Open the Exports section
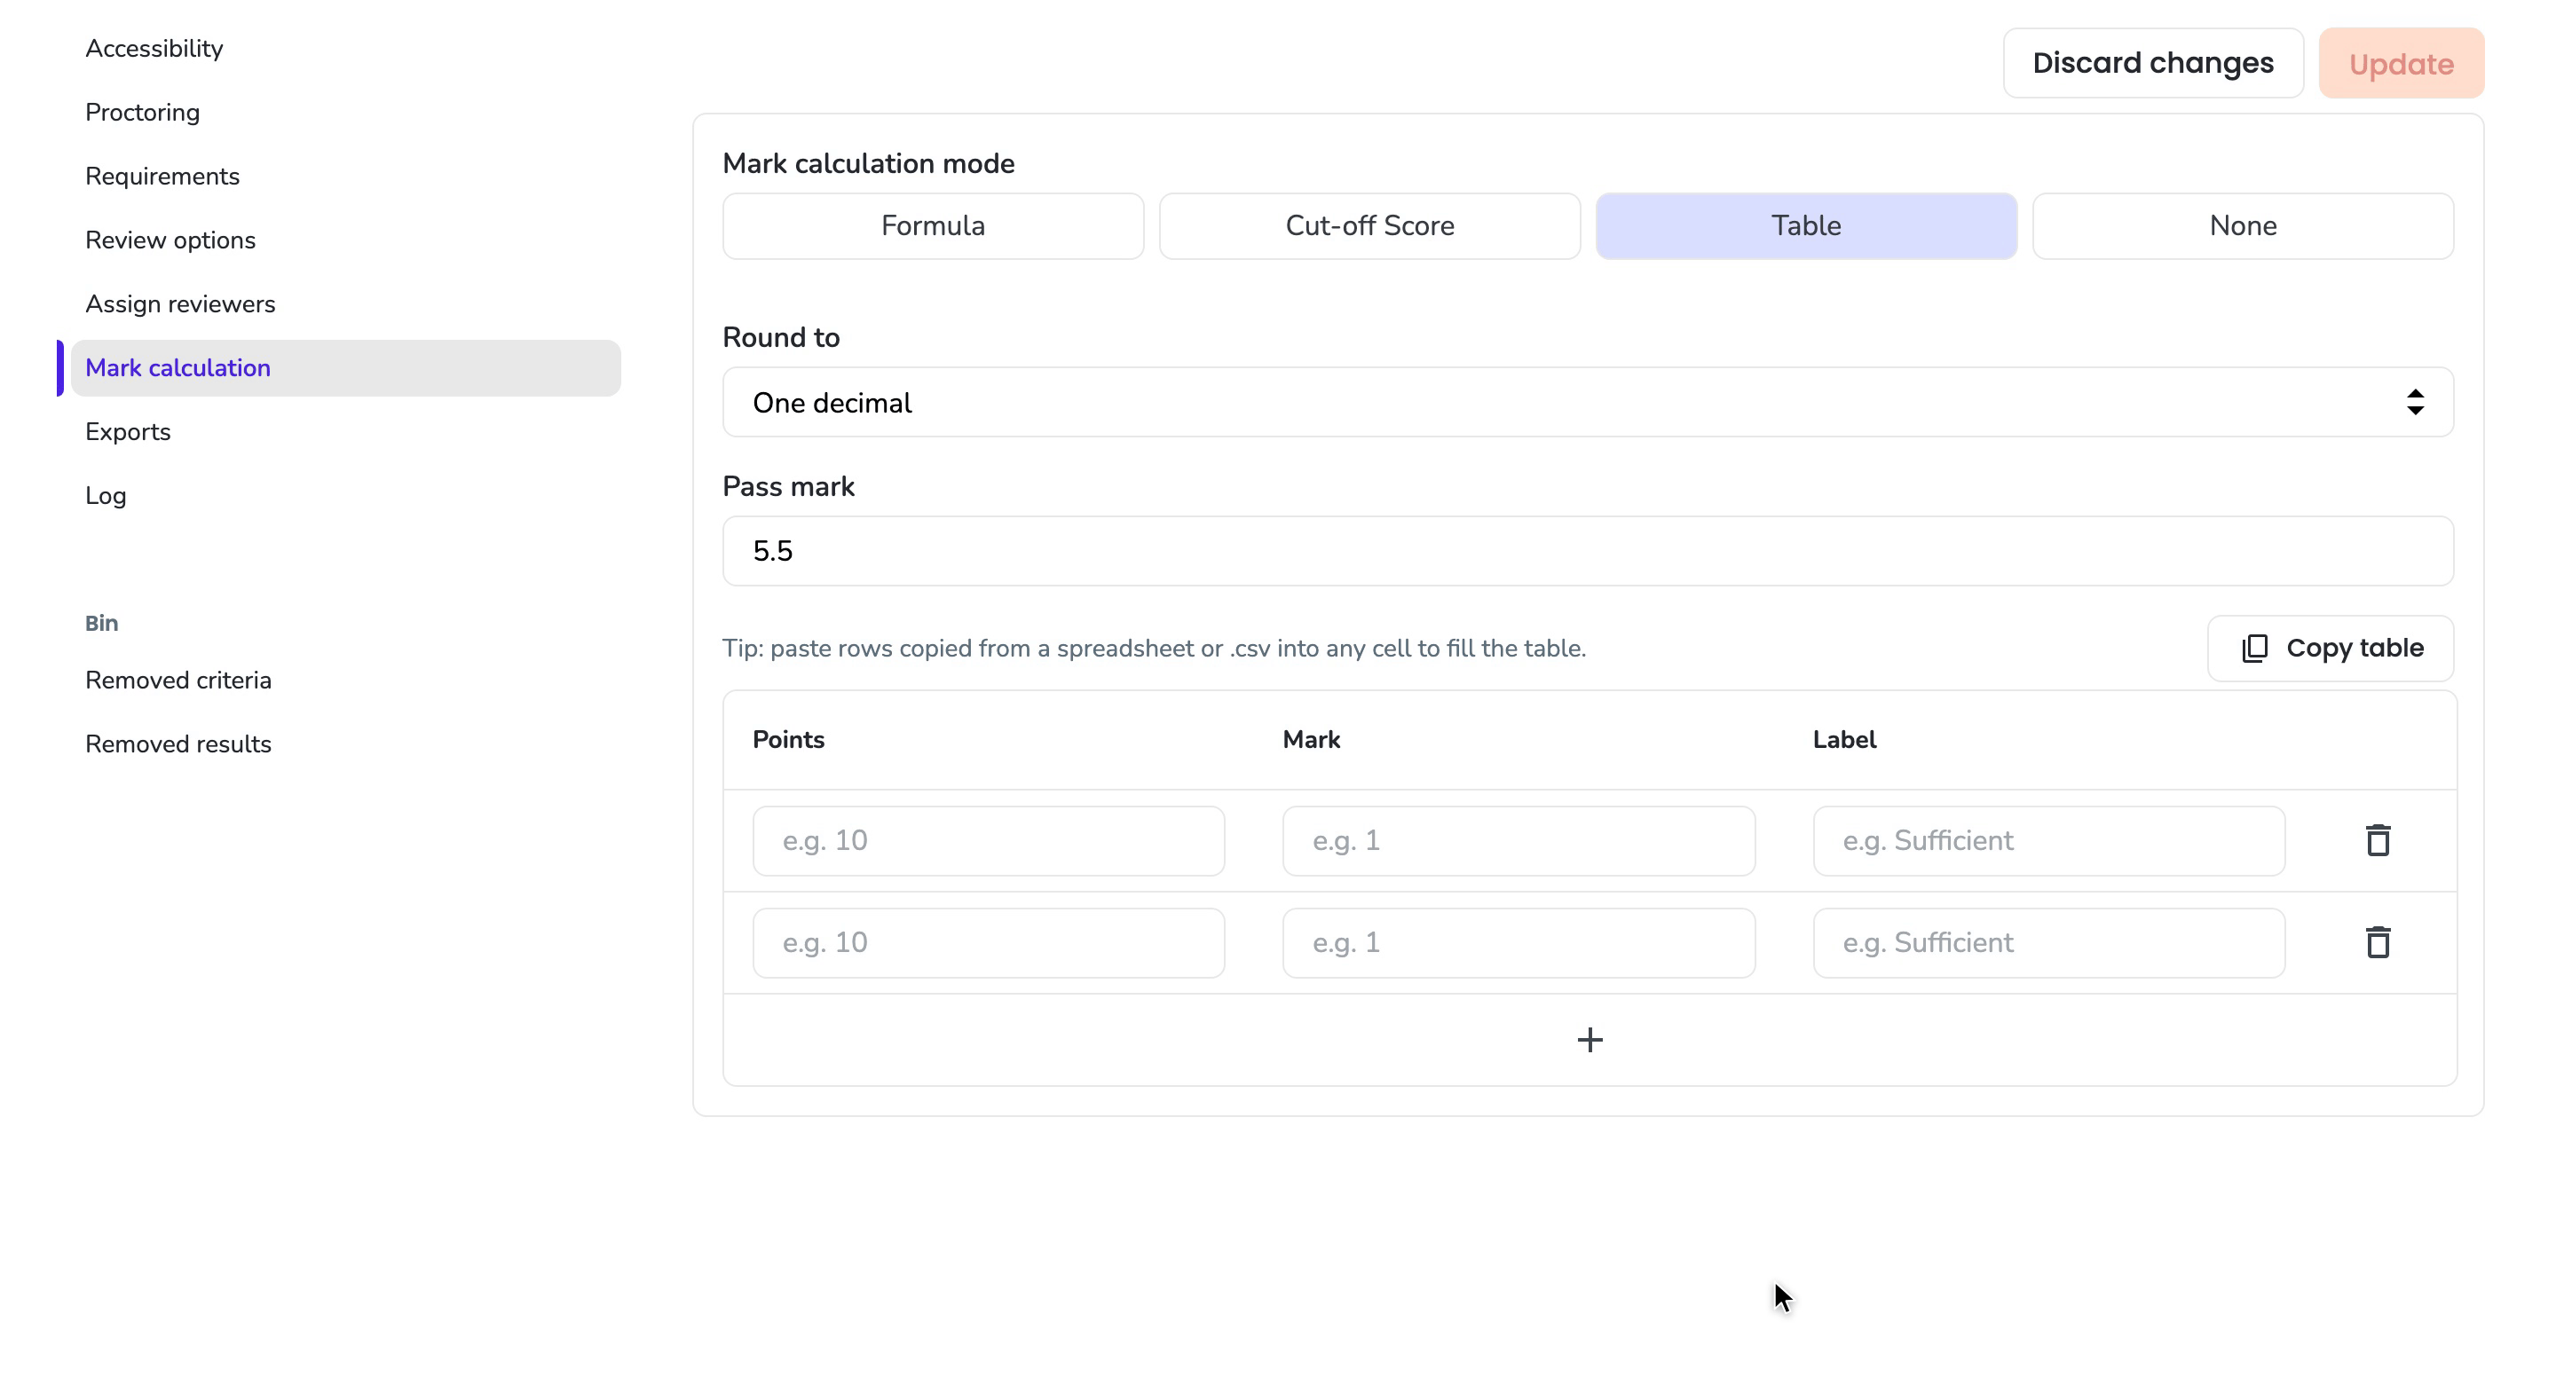This screenshot has width=2556, height=1377. click(x=127, y=431)
